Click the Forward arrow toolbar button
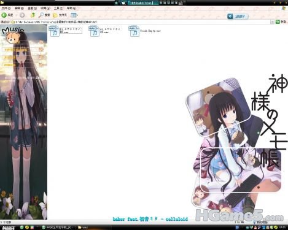This screenshot has width=288, height=230. [22, 15]
